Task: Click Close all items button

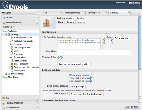Action: [x=132, y=107]
